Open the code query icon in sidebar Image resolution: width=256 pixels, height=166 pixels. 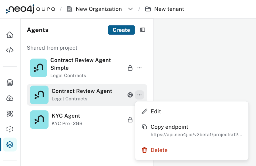pyautogui.click(x=10, y=50)
